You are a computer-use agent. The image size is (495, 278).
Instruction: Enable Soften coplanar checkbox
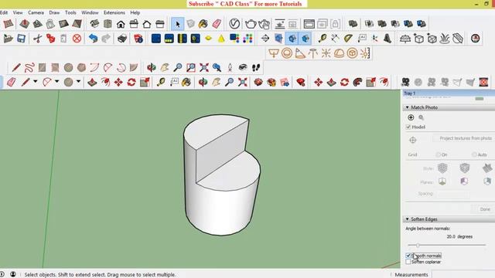point(408,262)
